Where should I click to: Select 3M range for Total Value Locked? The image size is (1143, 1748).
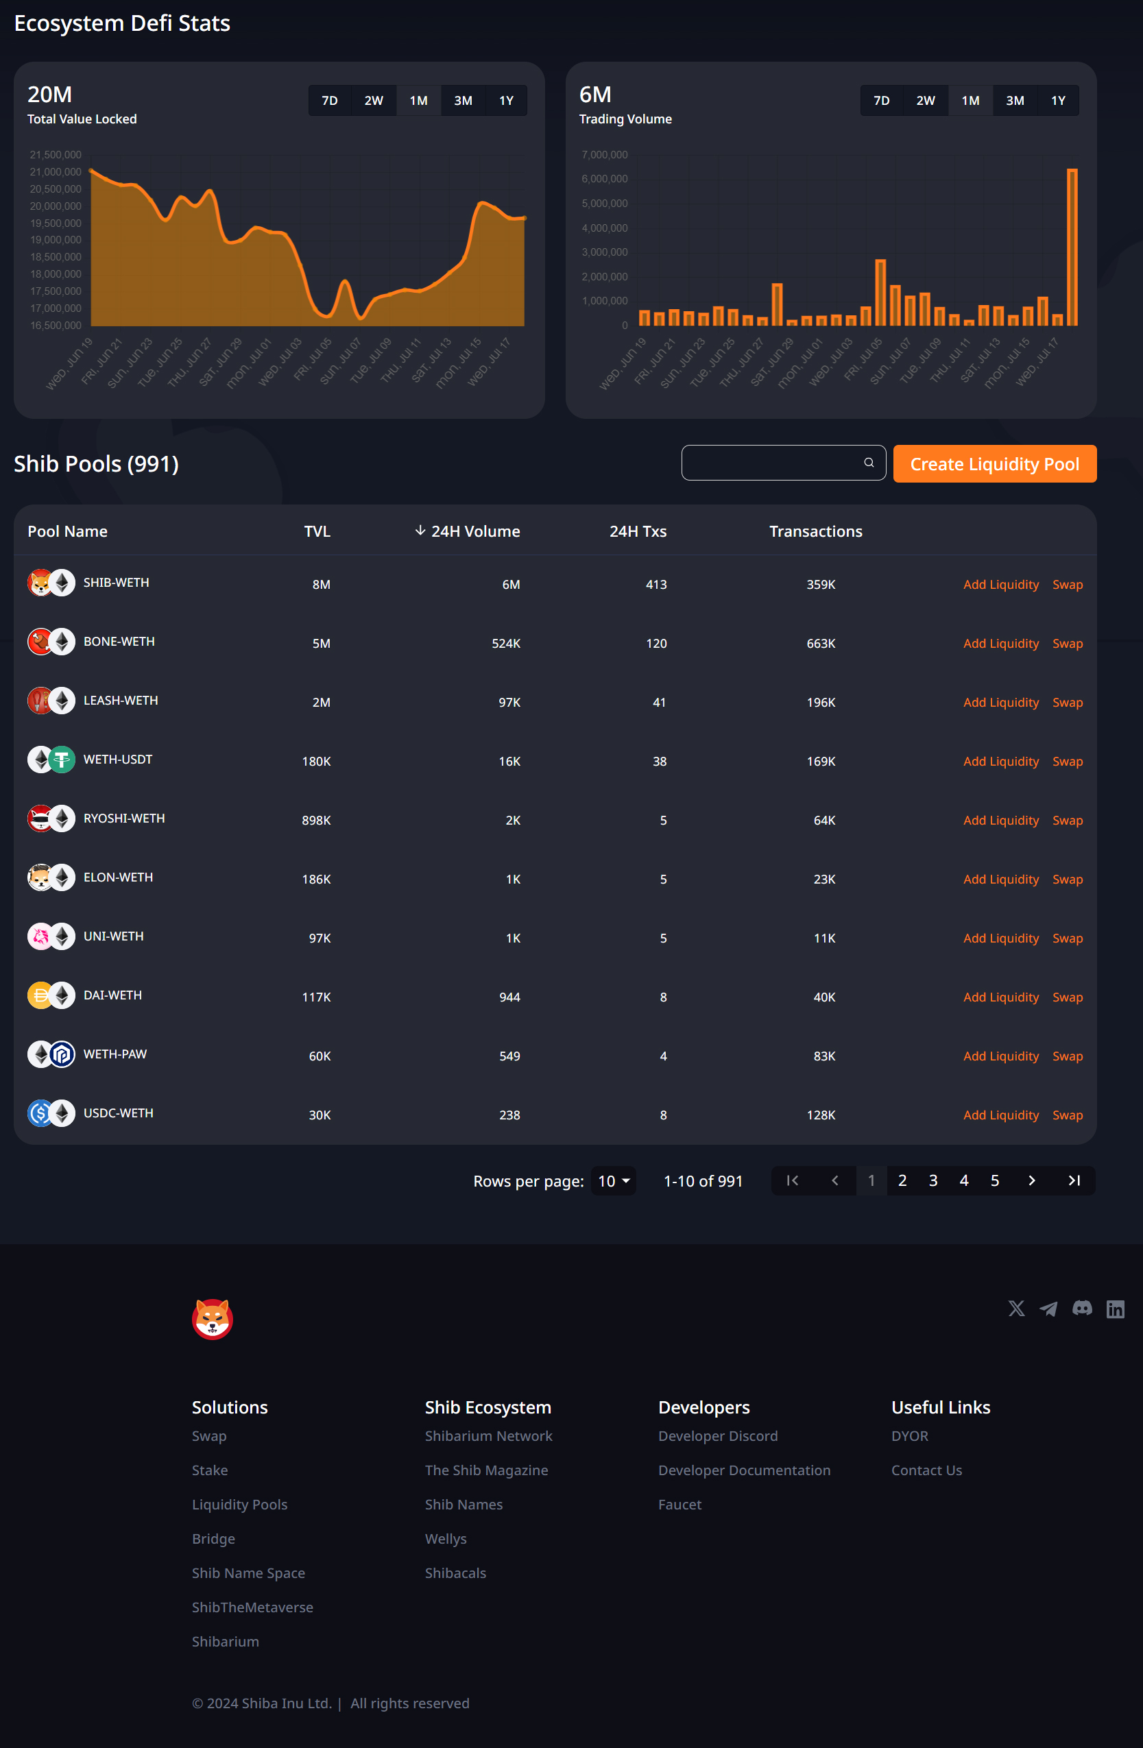click(463, 101)
